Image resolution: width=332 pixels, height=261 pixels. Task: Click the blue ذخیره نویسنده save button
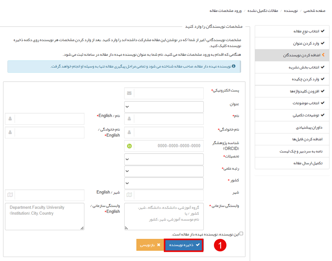(184, 245)
